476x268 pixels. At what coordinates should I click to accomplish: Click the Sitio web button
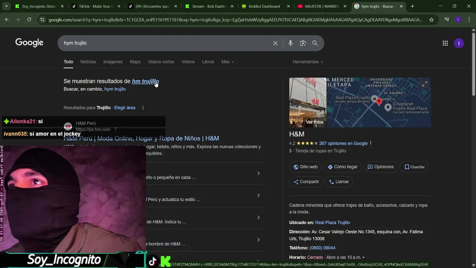tap(305, 167)
